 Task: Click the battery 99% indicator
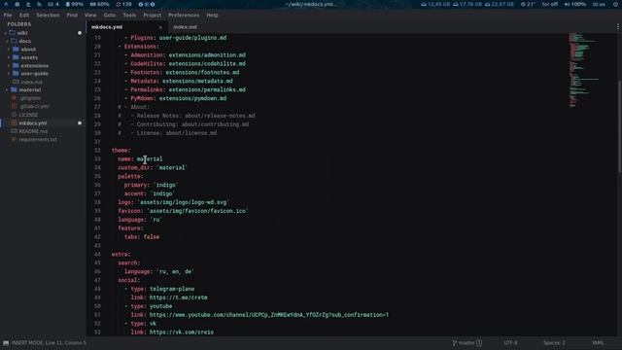pyautogui.click(x=75, y=4)
